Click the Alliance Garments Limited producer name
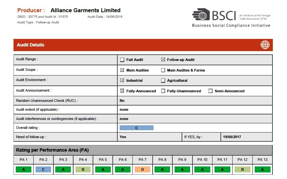This screenshot has width=287, height=179. 85,10
